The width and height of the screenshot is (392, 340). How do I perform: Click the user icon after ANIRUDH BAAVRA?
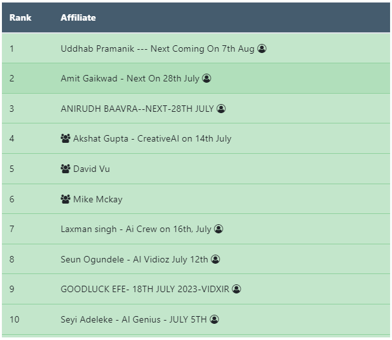(x=221, y=109)
